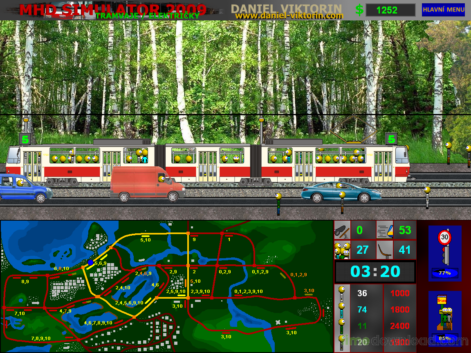The height and width of the screenshot is (353, 471).
Task: Click map stop labeled 2,4,6,9
Action: [x=143, y=273]
